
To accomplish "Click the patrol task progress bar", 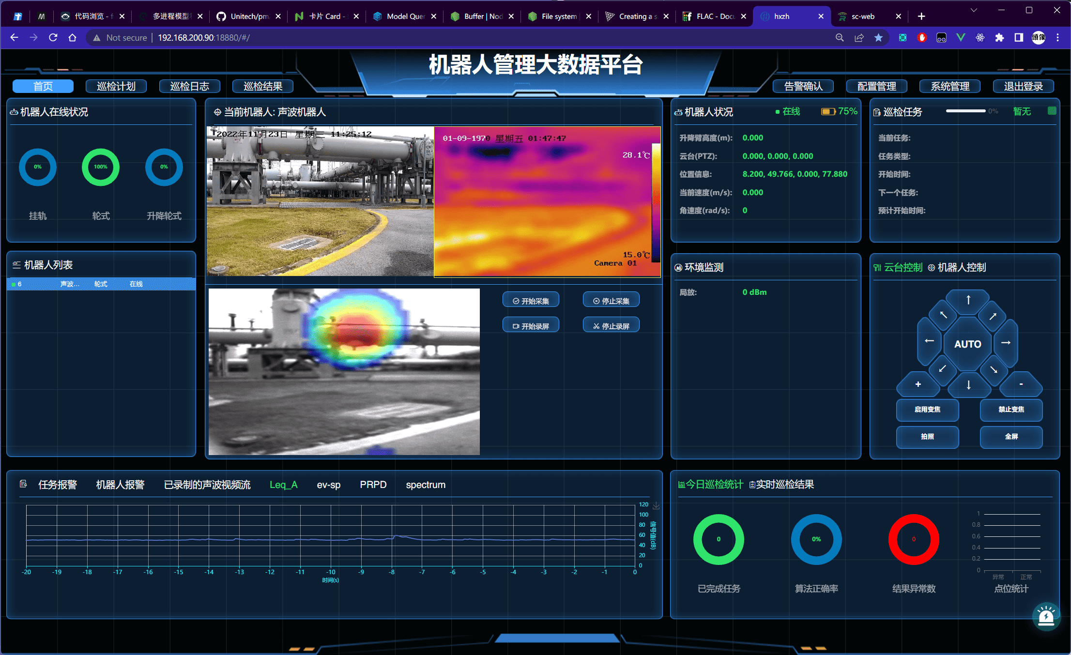I will tap(966, 111).
